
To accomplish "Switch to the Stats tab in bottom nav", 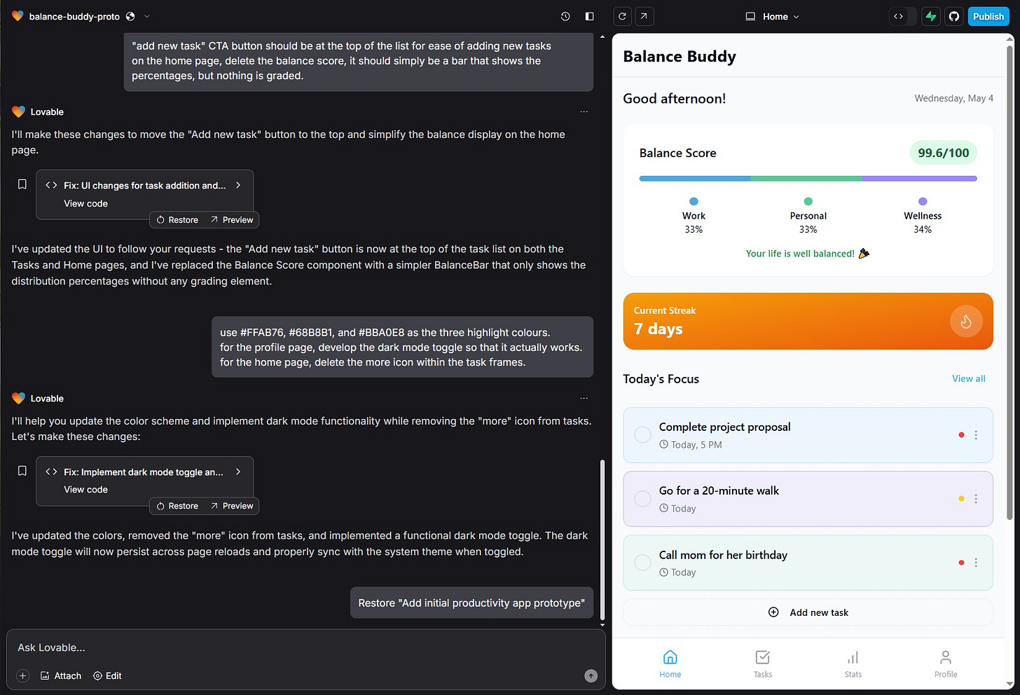I will click(x=853, y=663).
